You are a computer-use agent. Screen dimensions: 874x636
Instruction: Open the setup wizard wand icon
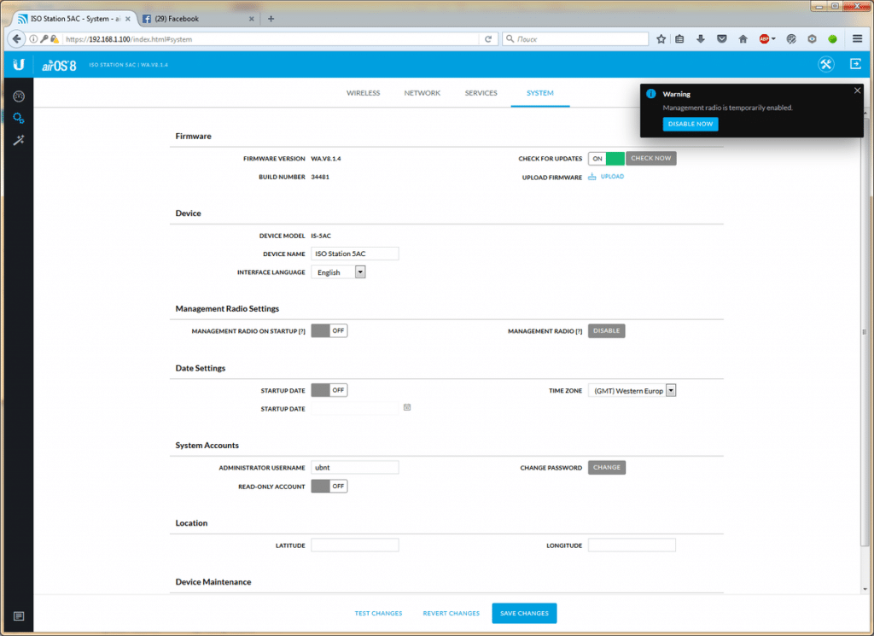coord(18,140)
